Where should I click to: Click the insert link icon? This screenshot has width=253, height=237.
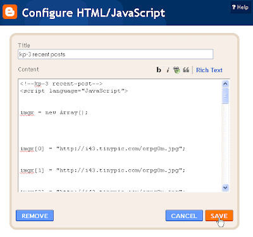pyautogui.click(x=176, y=70)
